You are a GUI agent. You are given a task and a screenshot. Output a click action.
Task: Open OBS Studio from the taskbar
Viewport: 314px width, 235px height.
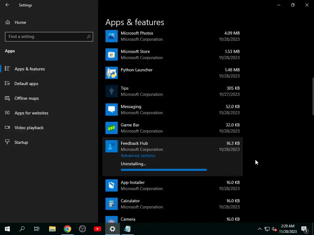(x=82, y=229)
